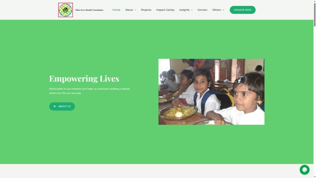Open the Projects page

[146, 10]
